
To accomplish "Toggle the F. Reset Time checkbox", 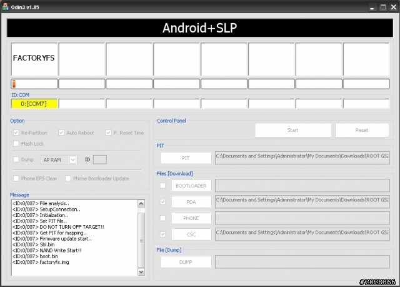I will coord(108,133).
